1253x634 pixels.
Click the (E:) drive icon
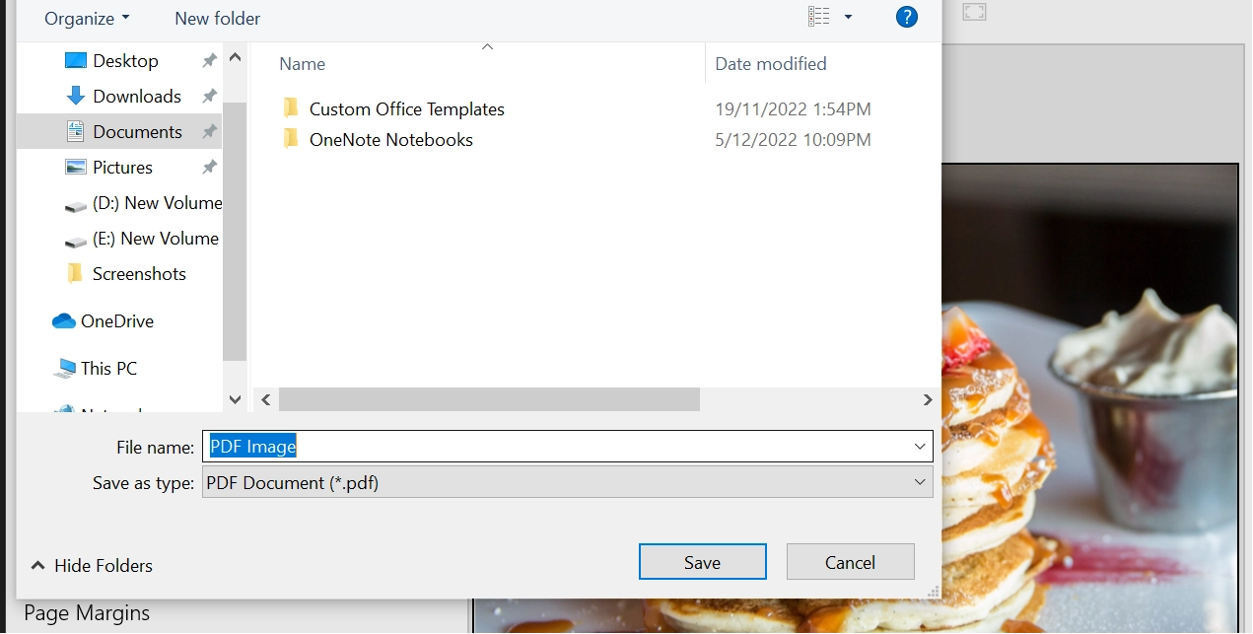(x=76, y=241)
